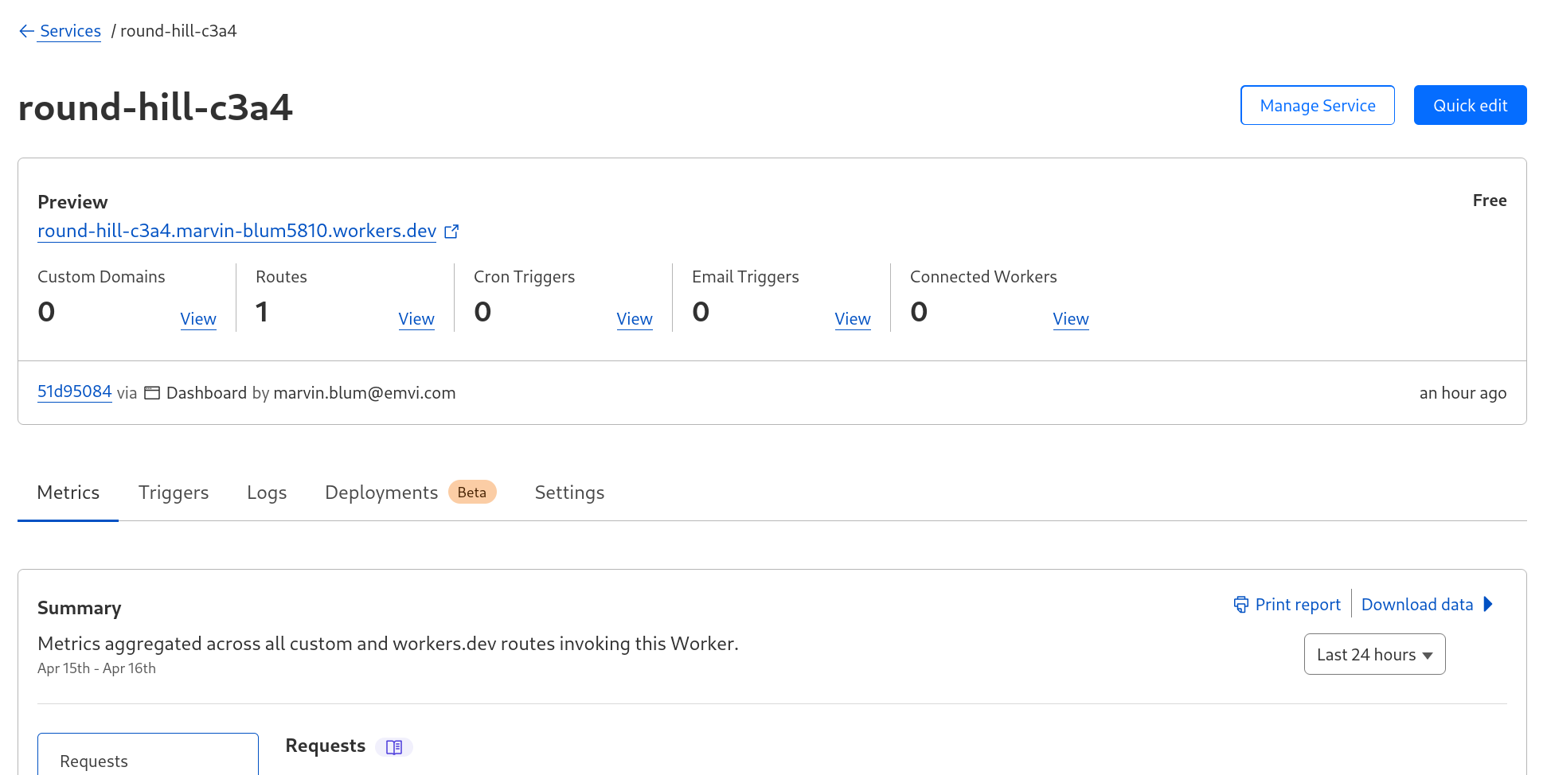1547x775 pixels.
Task: Open the Requests documentation book icon
Action: pyautogui.click(x=394, y=747)
